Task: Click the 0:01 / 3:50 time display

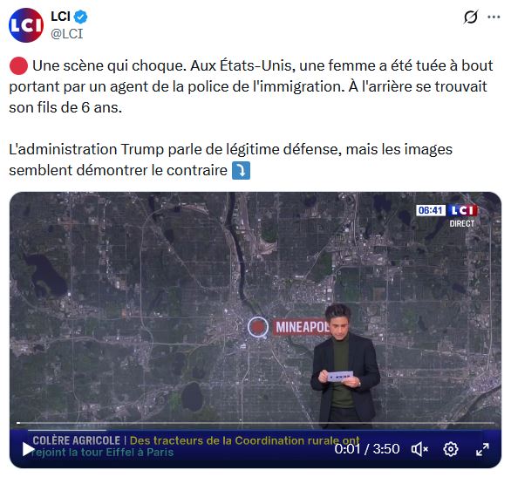Action: [x=367, y=449]
